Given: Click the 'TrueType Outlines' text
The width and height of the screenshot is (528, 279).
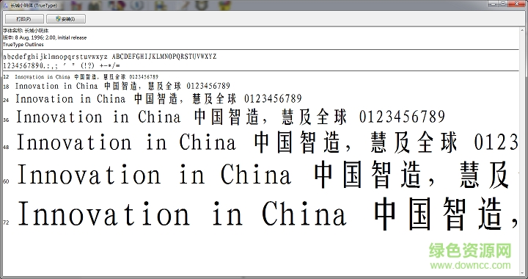Looking at the screenshot, I should point(23,45).
